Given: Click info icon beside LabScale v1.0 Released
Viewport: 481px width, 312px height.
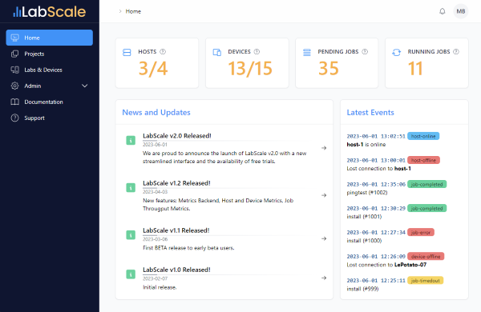Looking at the screenshot, I should pyautogui.click(x=131, y=274).
